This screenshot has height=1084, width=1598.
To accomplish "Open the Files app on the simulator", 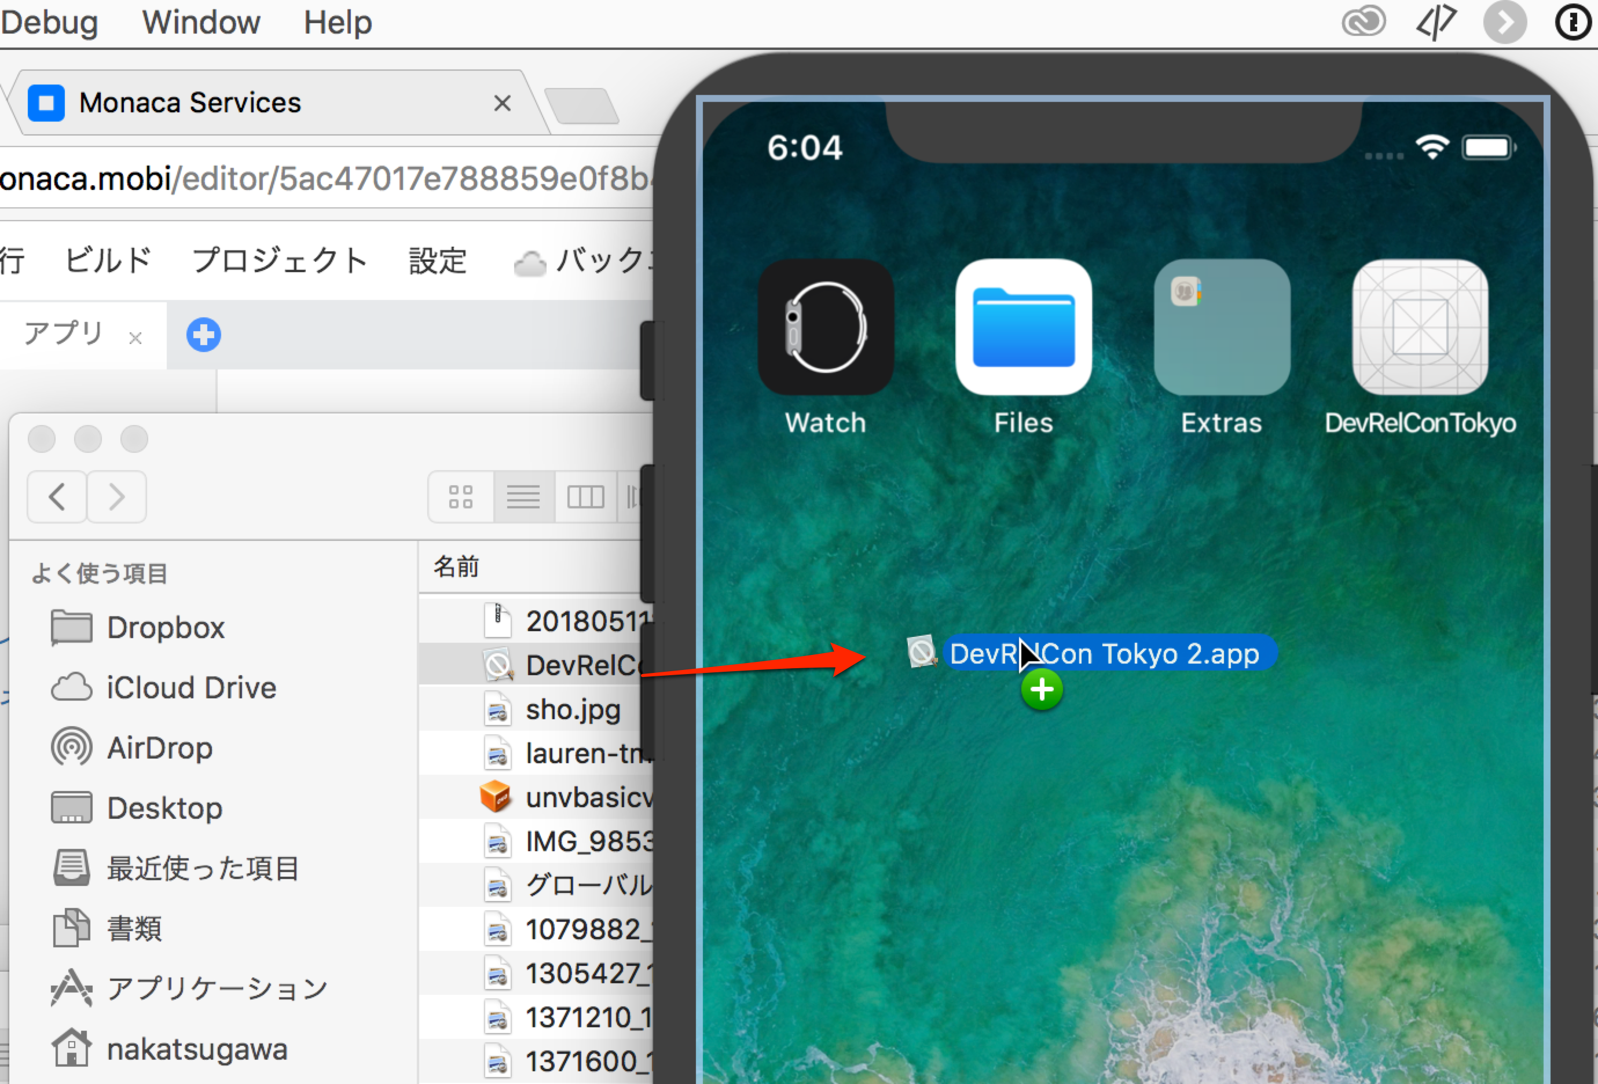I will coord(1023,327).
